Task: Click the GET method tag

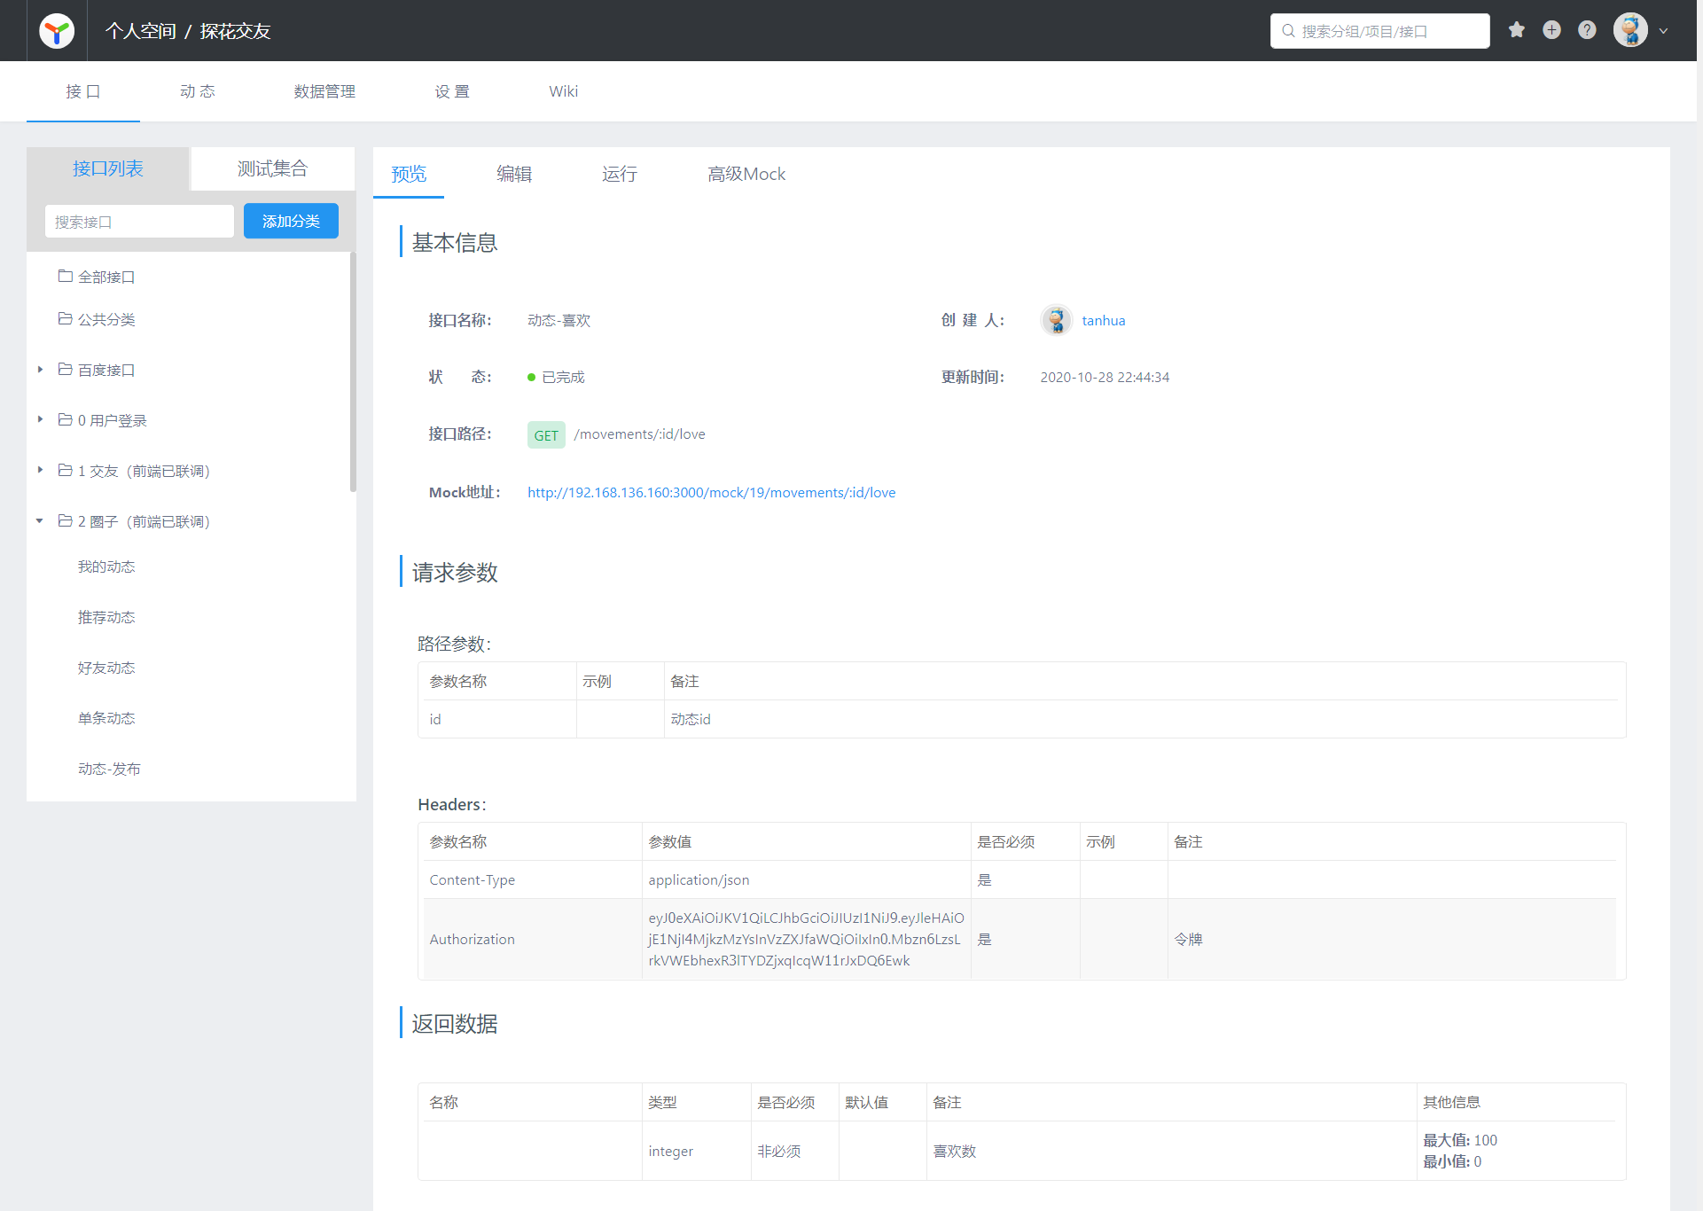Action: 546,435
